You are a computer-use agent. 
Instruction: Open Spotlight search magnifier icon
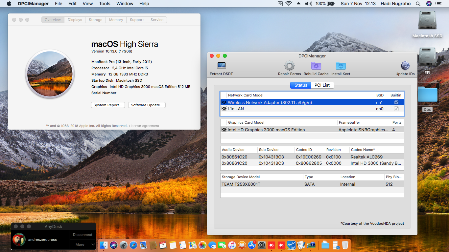tap(418, 4)
